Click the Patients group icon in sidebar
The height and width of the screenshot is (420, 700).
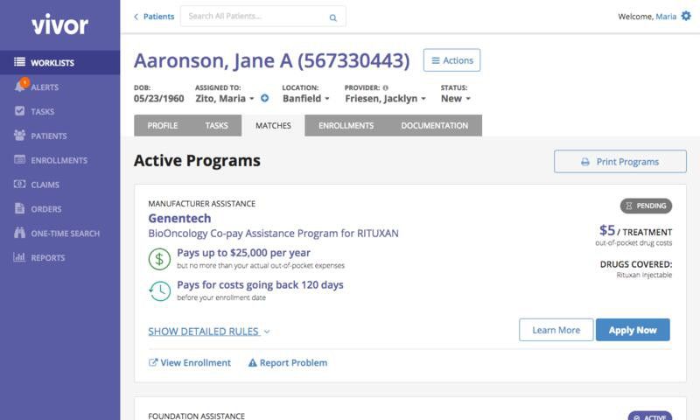click(19, 136)
